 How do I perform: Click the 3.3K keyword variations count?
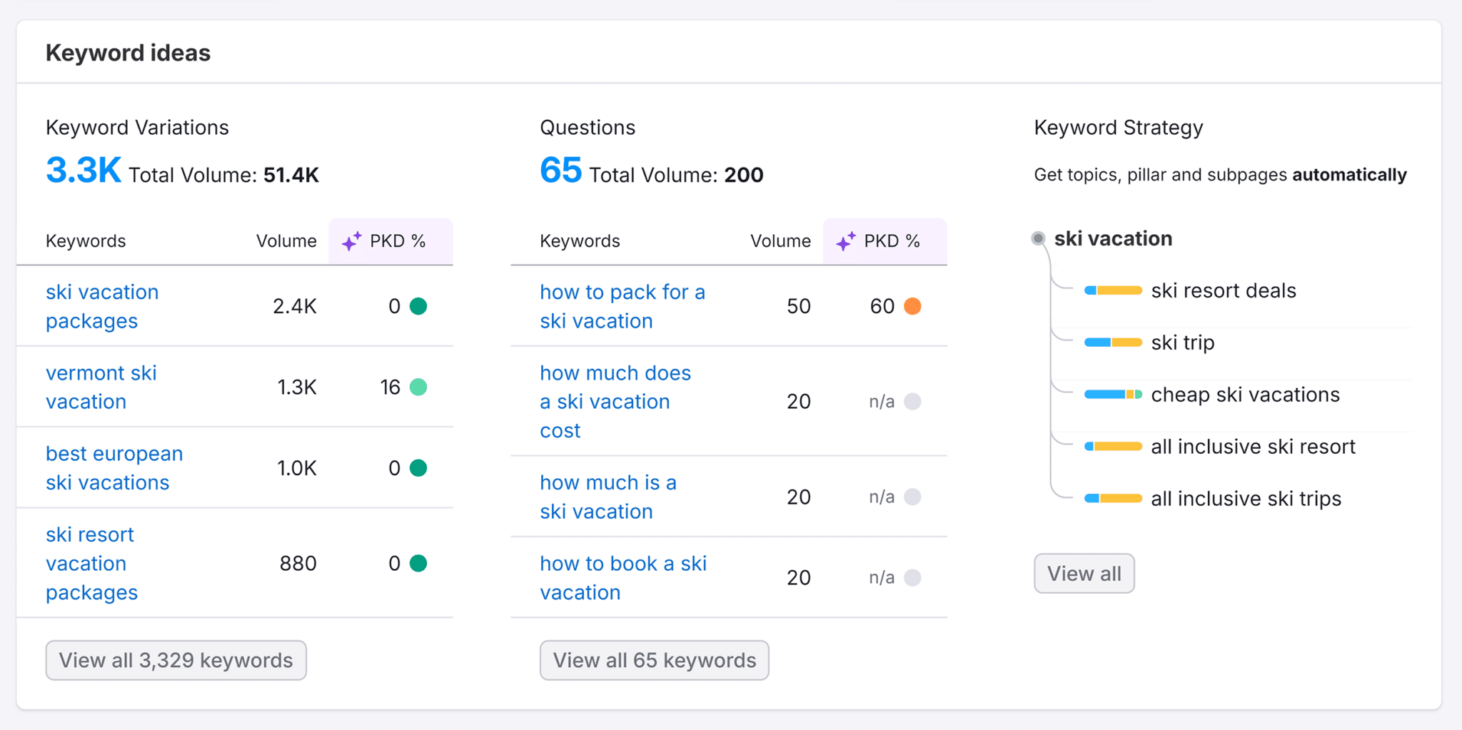pyautogui.click(x=84, y=171)
